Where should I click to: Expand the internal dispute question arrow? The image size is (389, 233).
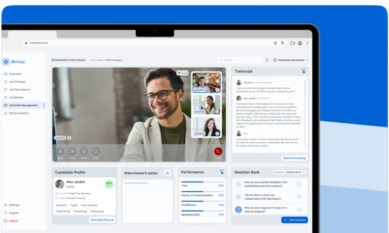tap(299, 210)
